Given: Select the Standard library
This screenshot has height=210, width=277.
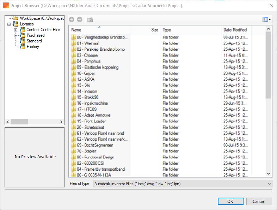Looking at the screenshot, I should point(34,41).
